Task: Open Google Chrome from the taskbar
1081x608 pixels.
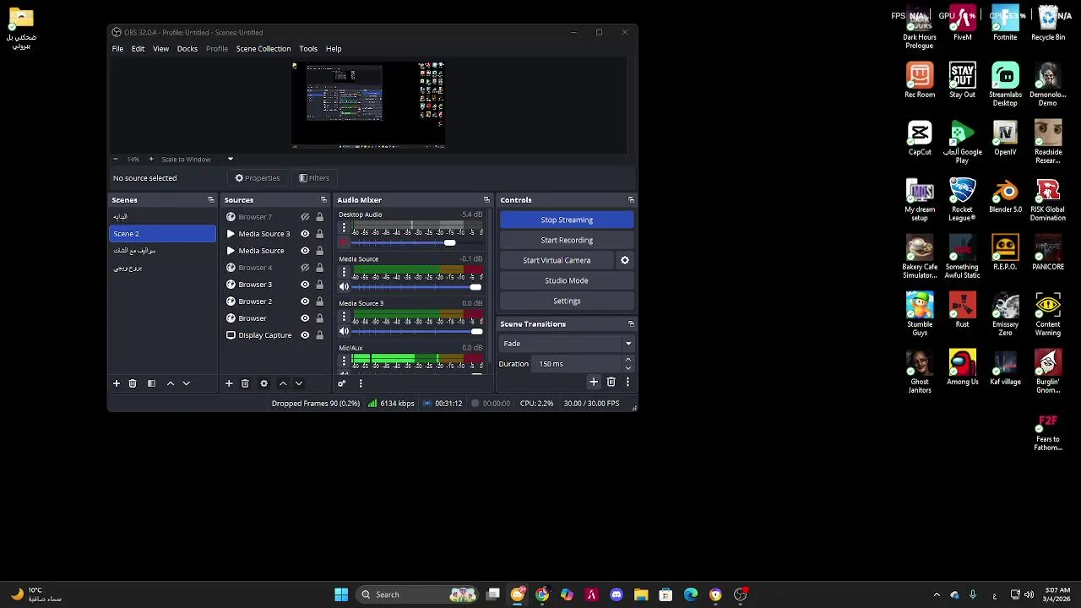Action: 542,594
